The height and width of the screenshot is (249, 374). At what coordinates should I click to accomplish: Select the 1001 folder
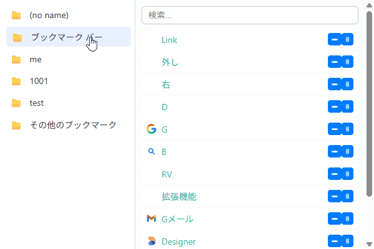pos(69,82)
